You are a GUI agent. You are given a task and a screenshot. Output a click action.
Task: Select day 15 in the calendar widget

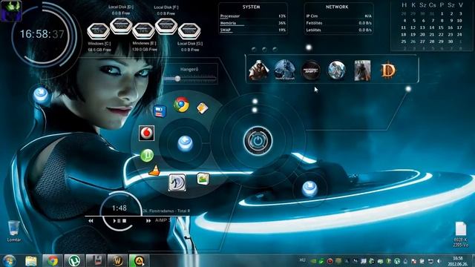point(441,27)
